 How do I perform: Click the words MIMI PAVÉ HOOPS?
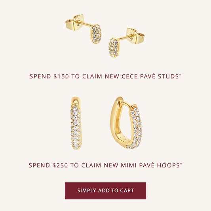pos(150,165)
